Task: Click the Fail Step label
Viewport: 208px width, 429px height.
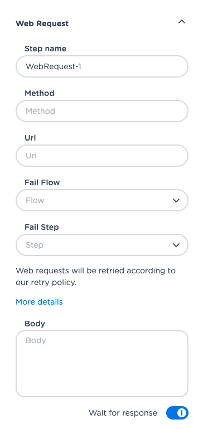Action: [x=42, y=227]
